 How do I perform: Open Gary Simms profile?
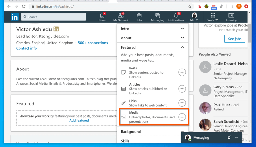point(223,87)
